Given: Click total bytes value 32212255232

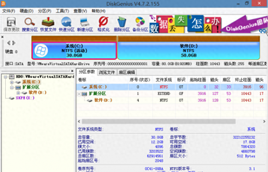Looking at the screenshot, I should pyautogui.click(x=244, y=137).
